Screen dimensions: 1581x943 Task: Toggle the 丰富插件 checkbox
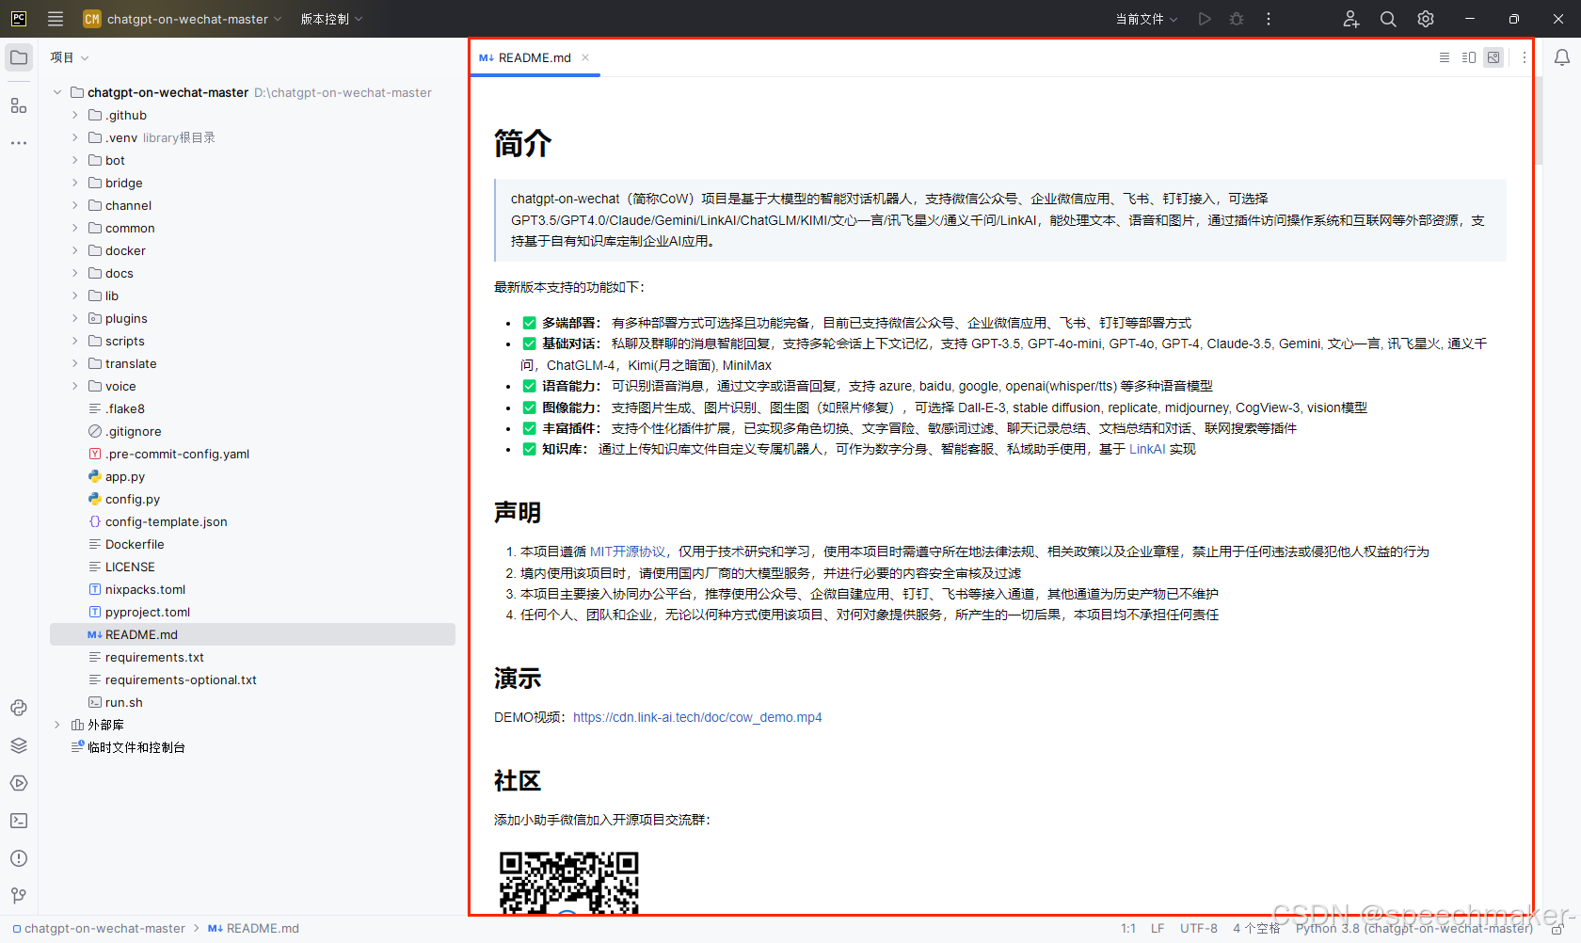[x=529, y=428]
